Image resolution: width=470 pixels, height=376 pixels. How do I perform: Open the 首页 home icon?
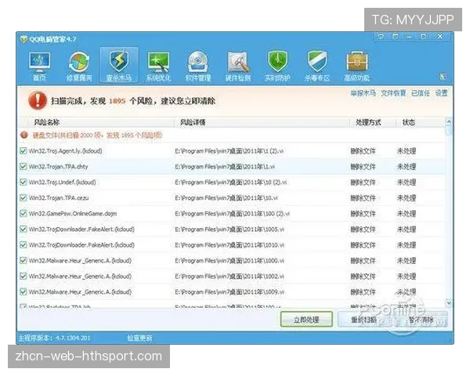tap(40, 67)
